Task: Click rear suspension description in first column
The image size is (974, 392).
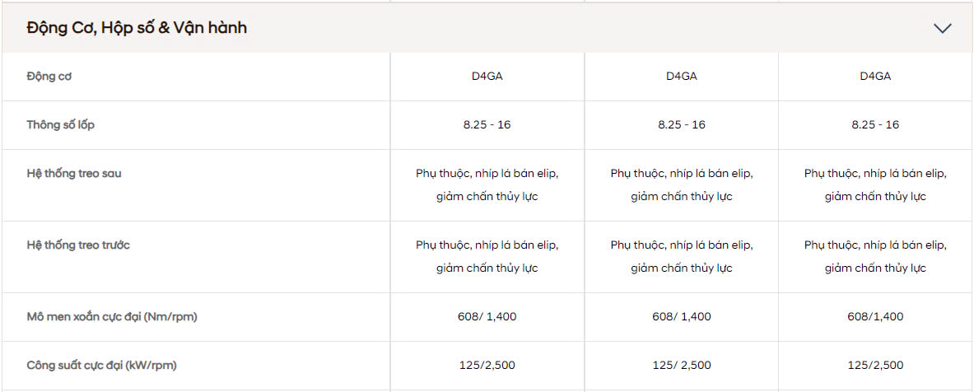Action: coord(487,185)
